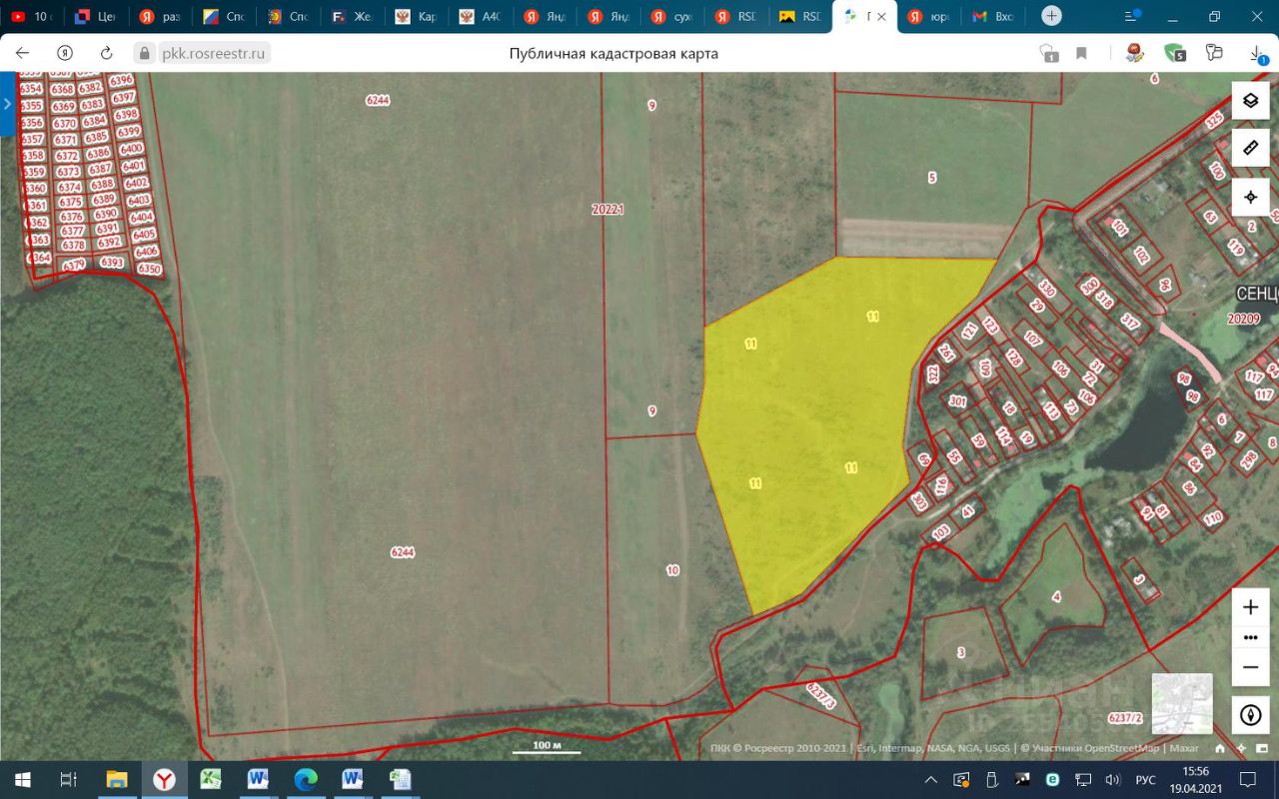Open Windows Start menu
1279x799 pixels.
22,779
